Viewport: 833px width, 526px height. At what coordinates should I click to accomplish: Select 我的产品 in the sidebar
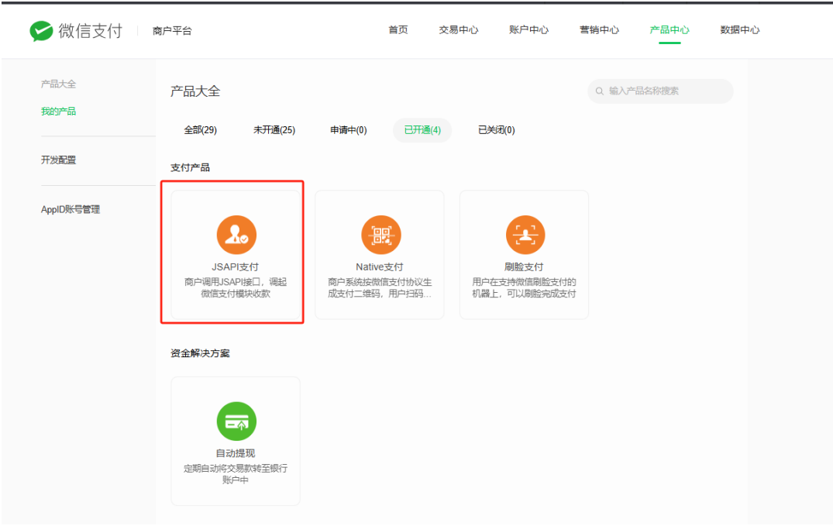58,112
